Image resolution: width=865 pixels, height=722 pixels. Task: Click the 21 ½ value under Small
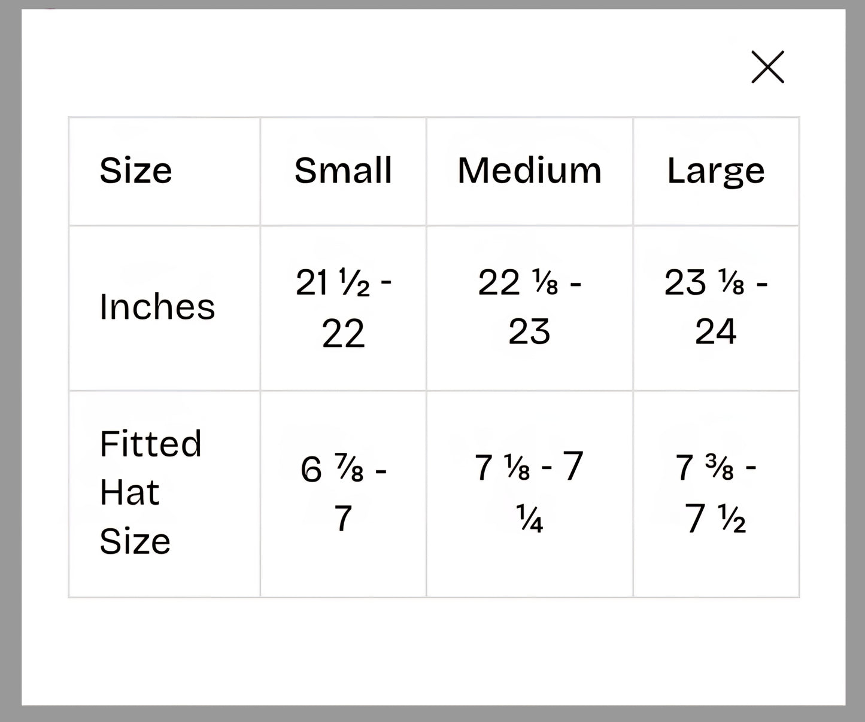click(x=333, y=283)
